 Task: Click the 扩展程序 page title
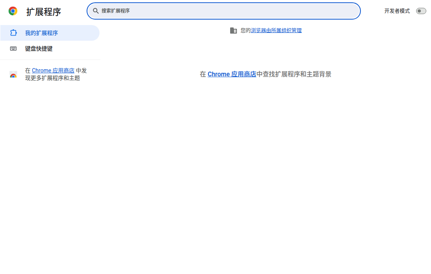pos(44,12)
